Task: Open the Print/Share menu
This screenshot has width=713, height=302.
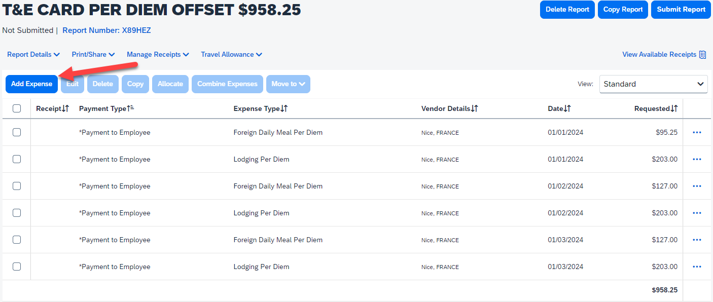Action: [x=93, y=54]
